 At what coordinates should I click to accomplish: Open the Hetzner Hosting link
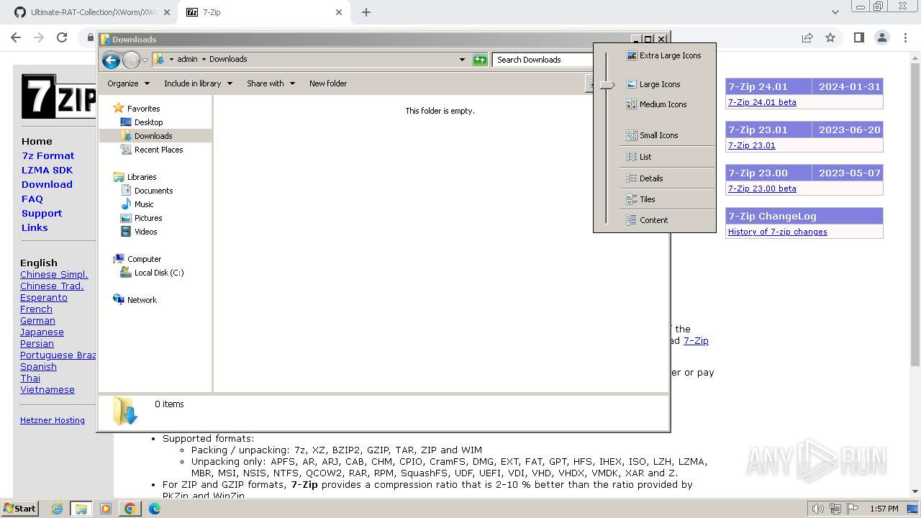tap(53, 420)
